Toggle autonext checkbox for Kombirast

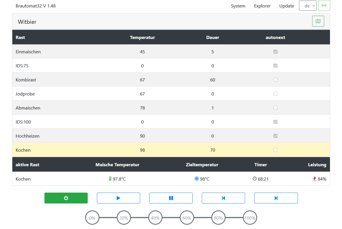click(275, 80)
